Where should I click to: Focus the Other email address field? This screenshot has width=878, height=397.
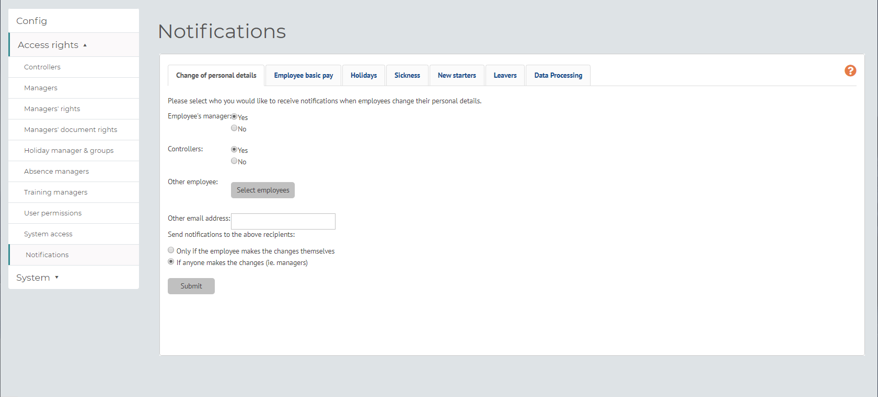283,221
